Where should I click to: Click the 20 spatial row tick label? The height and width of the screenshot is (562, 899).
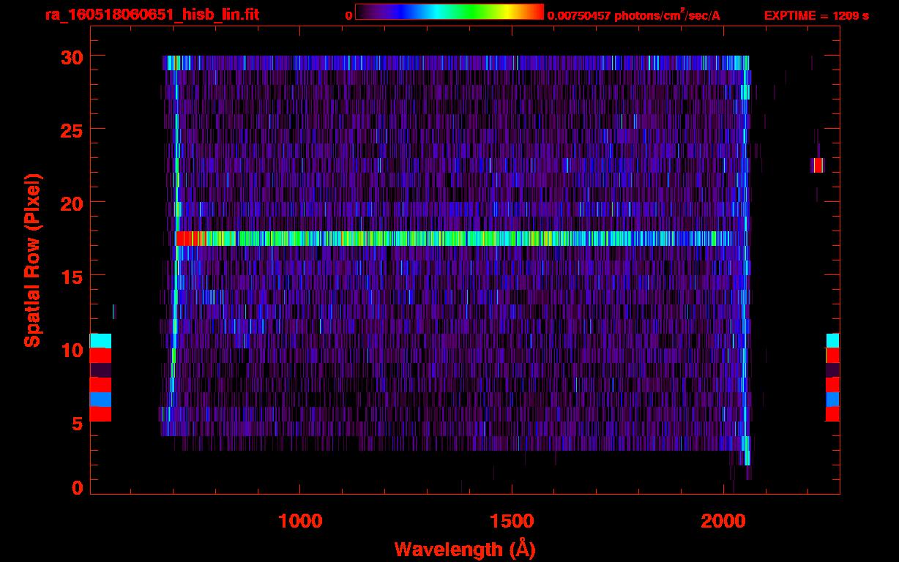click(71, 203)
